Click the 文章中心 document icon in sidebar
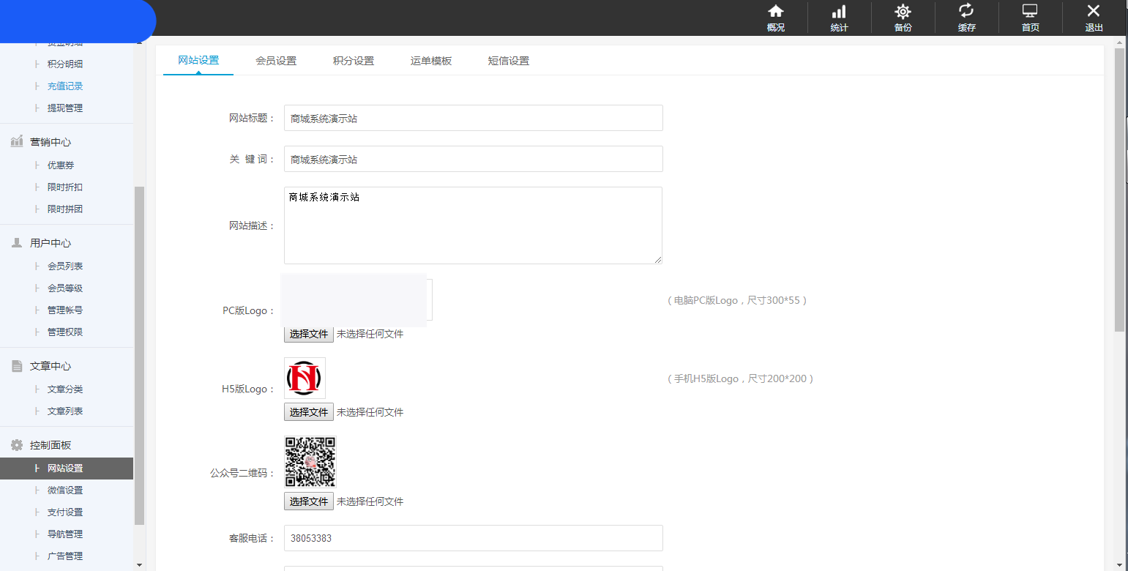 pos(17,365)
